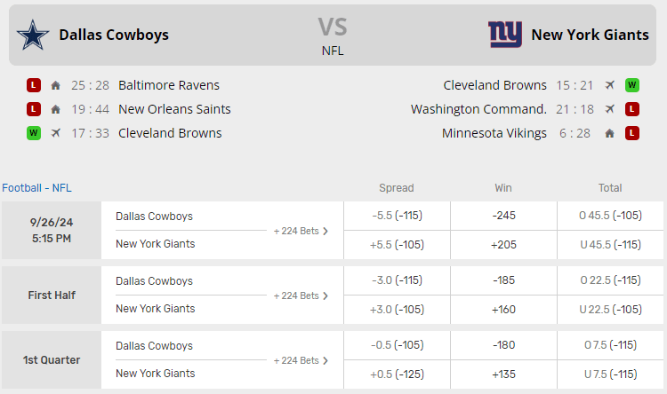This screenshot has height=394, width=667.
Task: Click win badge beside Cowboys' Cleveland Browns result
Action: click(34, 133)
